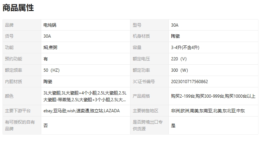Screen dimensions: 262x141
Task: Click the 是否跨境出口专供货源 value 是
Action: click(173, 125)
